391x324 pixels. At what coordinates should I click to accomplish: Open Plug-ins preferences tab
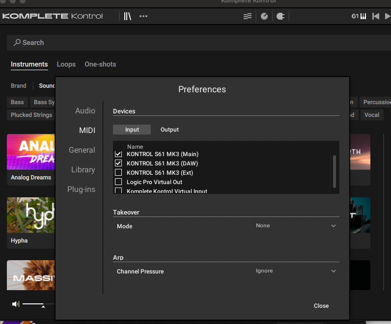[x=81, y=189]
